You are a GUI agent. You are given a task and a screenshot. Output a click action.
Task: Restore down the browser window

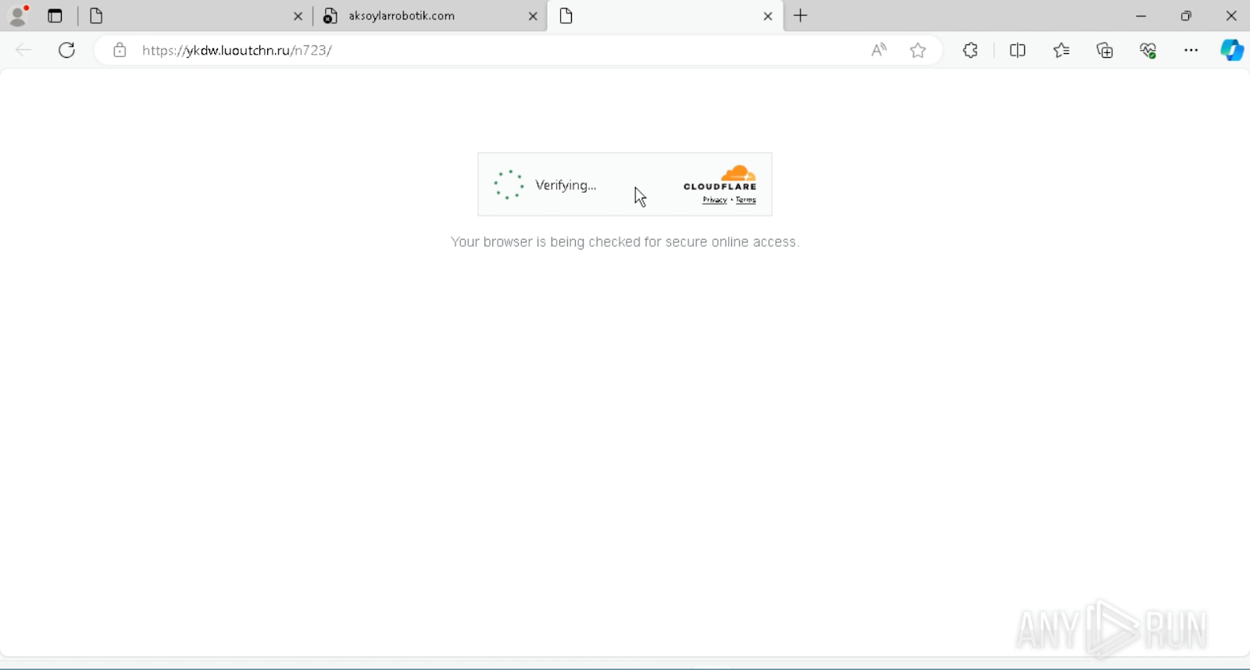click(x=1186, y=16)
